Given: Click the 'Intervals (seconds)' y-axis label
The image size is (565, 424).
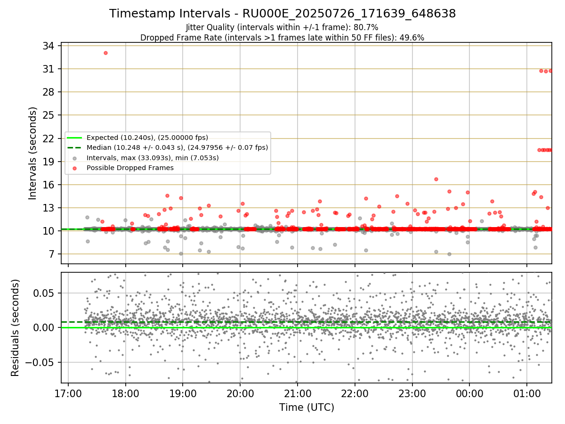Looking at the screenshot, I should 33,153.
